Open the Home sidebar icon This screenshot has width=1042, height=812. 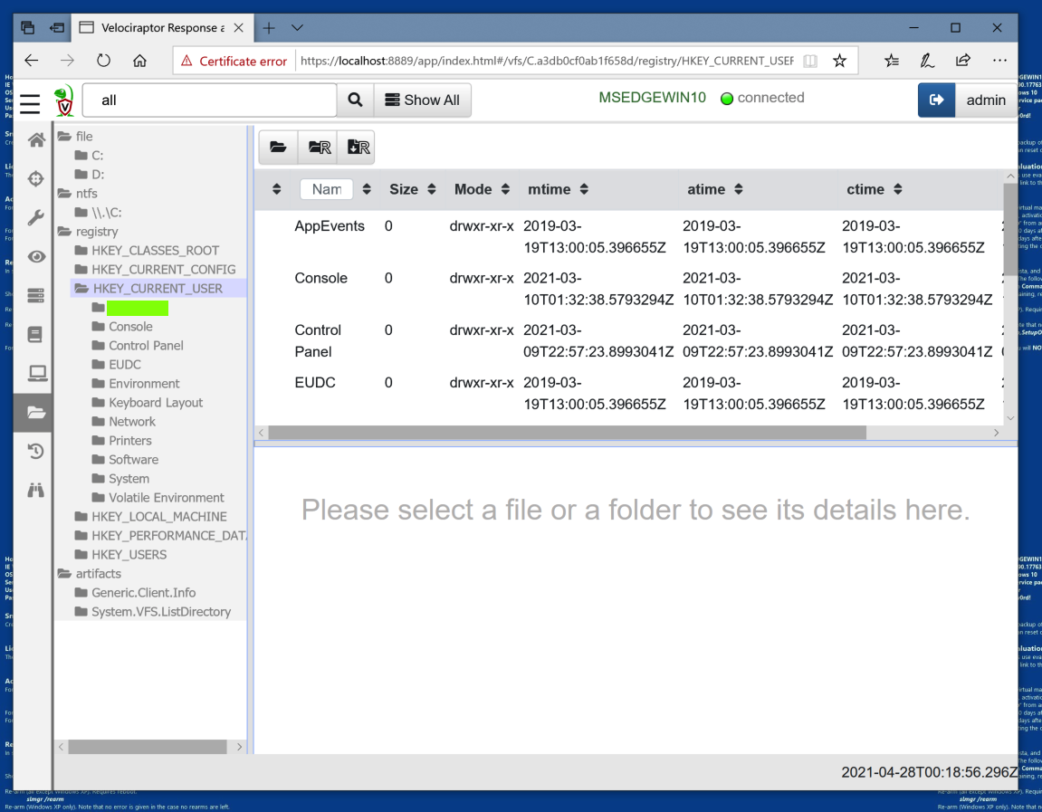coord(36,139)
